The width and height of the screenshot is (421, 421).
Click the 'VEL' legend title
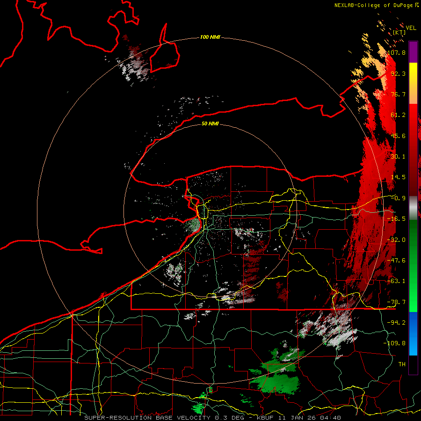click(x=411, y=28)
